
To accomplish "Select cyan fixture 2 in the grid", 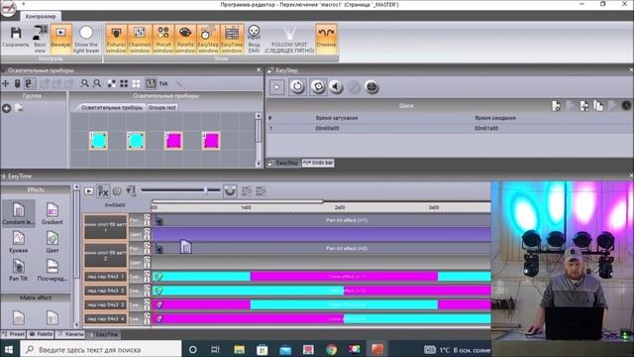I will tap(136, 141).
